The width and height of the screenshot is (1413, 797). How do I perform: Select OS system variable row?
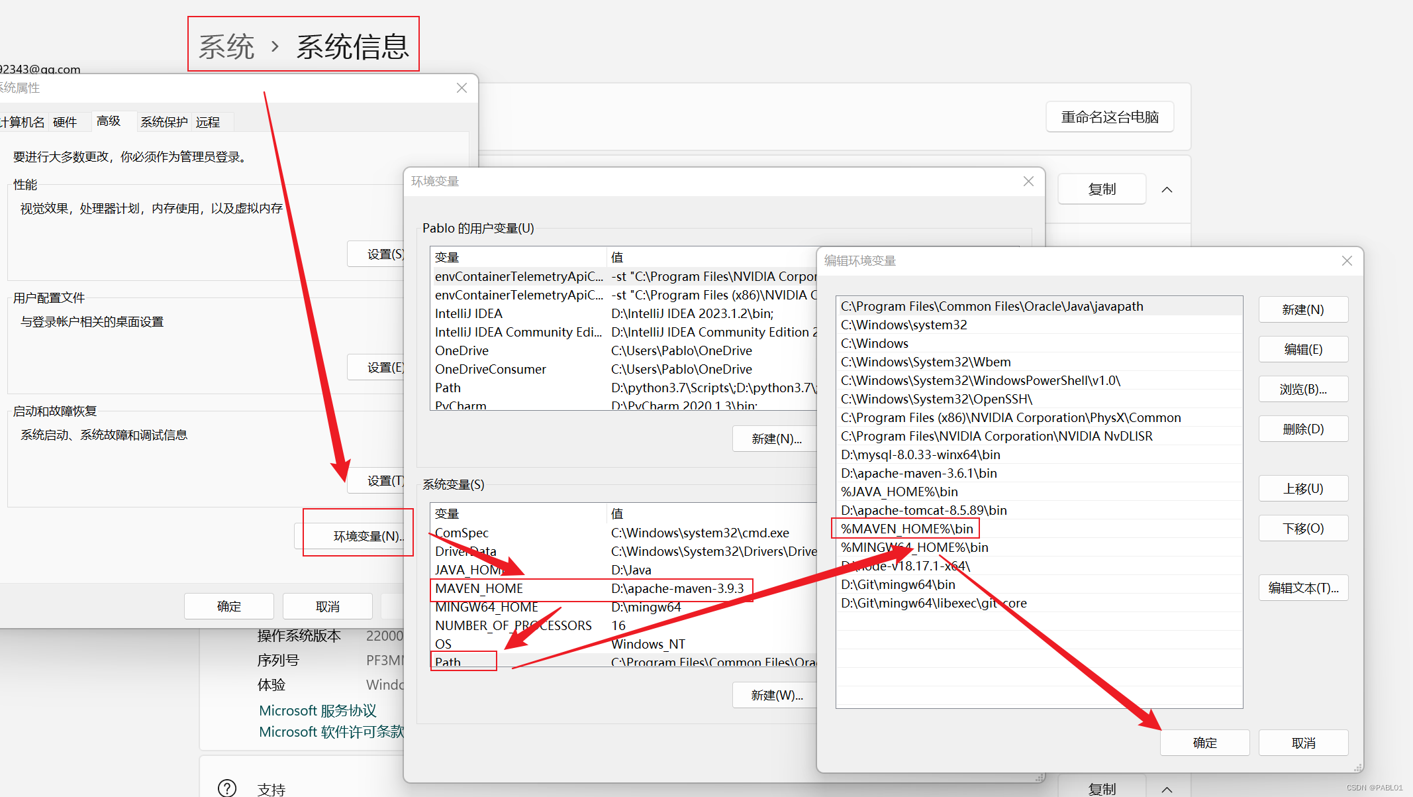point(624,644)
